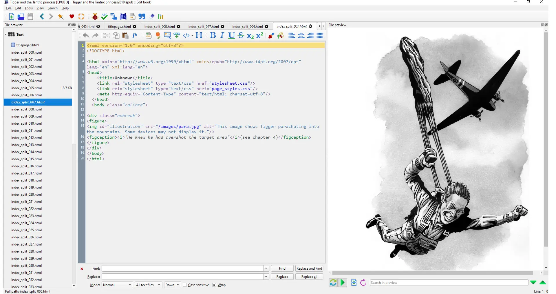This screenshot has width=556, height=294.
Task: Run the spell check tool
Action: coord(105,17)
